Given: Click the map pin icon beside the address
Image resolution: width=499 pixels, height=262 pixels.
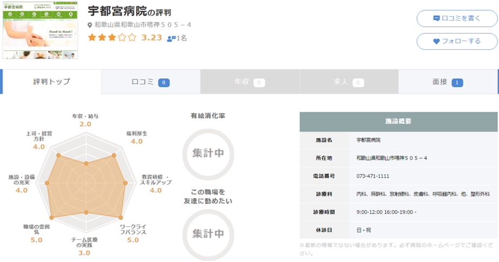Looking at the screenshot, I should (90, 25).
